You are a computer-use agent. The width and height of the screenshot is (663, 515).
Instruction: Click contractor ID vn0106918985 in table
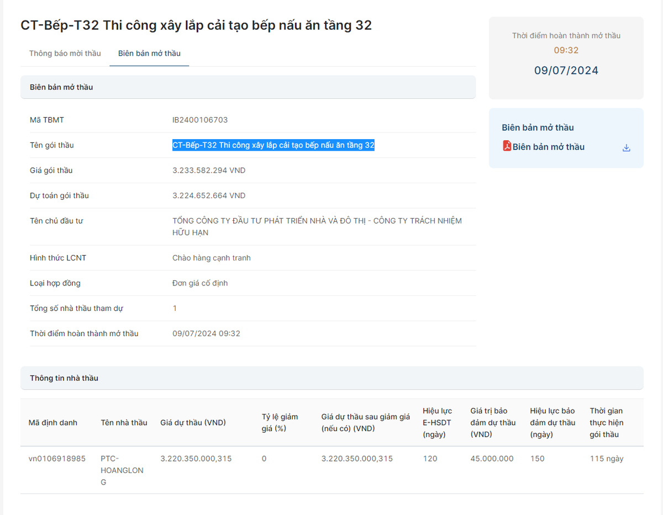(57, 459)
